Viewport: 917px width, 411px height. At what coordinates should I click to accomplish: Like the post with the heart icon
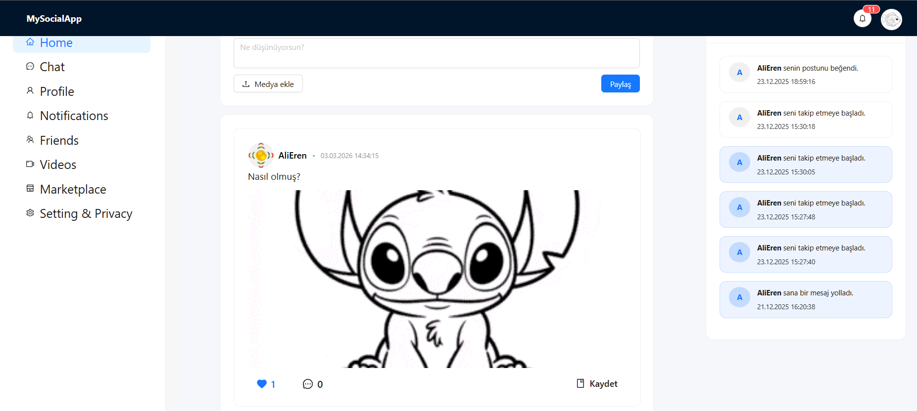click(262, 384)
